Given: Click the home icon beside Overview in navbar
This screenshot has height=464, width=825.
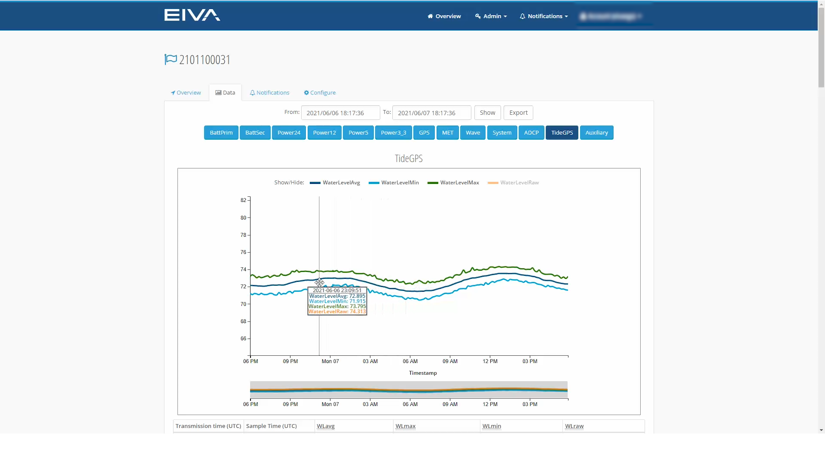Looking at the screenshot, I should (430, 16).
